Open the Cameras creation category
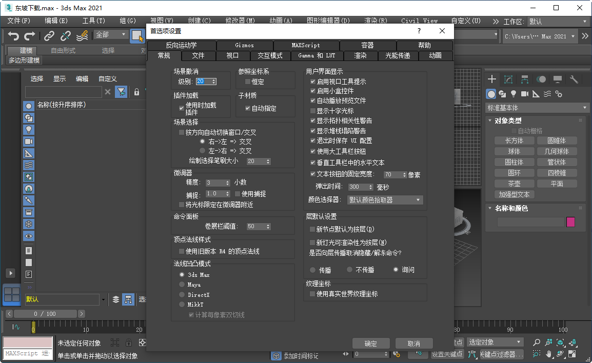Screen dimensions: 592x363 point(524,94)
